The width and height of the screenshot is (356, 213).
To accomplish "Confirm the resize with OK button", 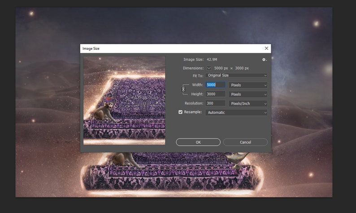I will click(x=198, y=142).
